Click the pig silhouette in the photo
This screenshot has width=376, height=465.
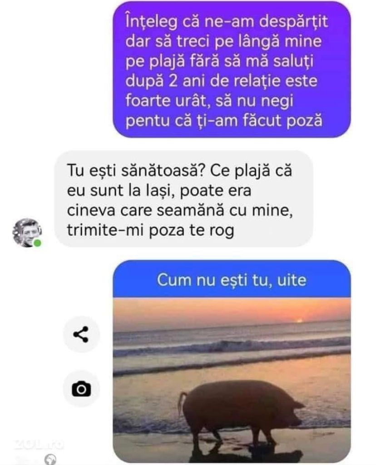[240, 414]
